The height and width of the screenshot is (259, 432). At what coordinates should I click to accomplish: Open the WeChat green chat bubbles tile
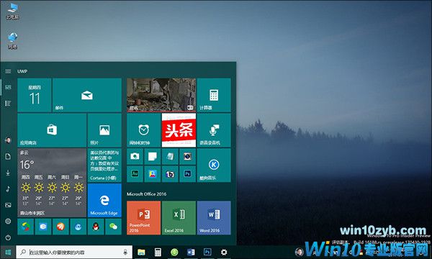[x=113, y=227]
